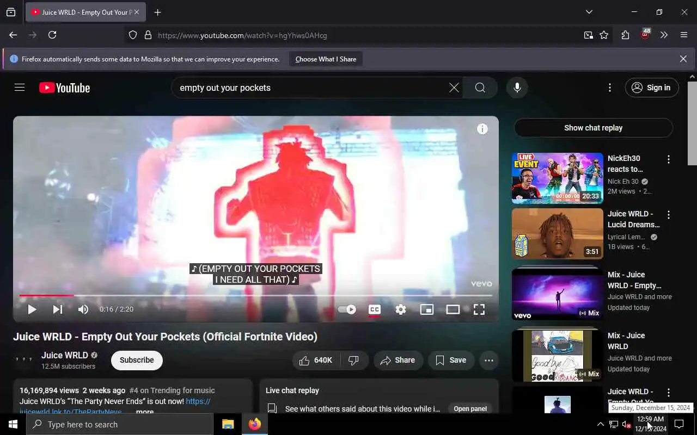This screenshot has width=697, height=435.
Task: Open a new Firefox tab
Action: (157, 13)
